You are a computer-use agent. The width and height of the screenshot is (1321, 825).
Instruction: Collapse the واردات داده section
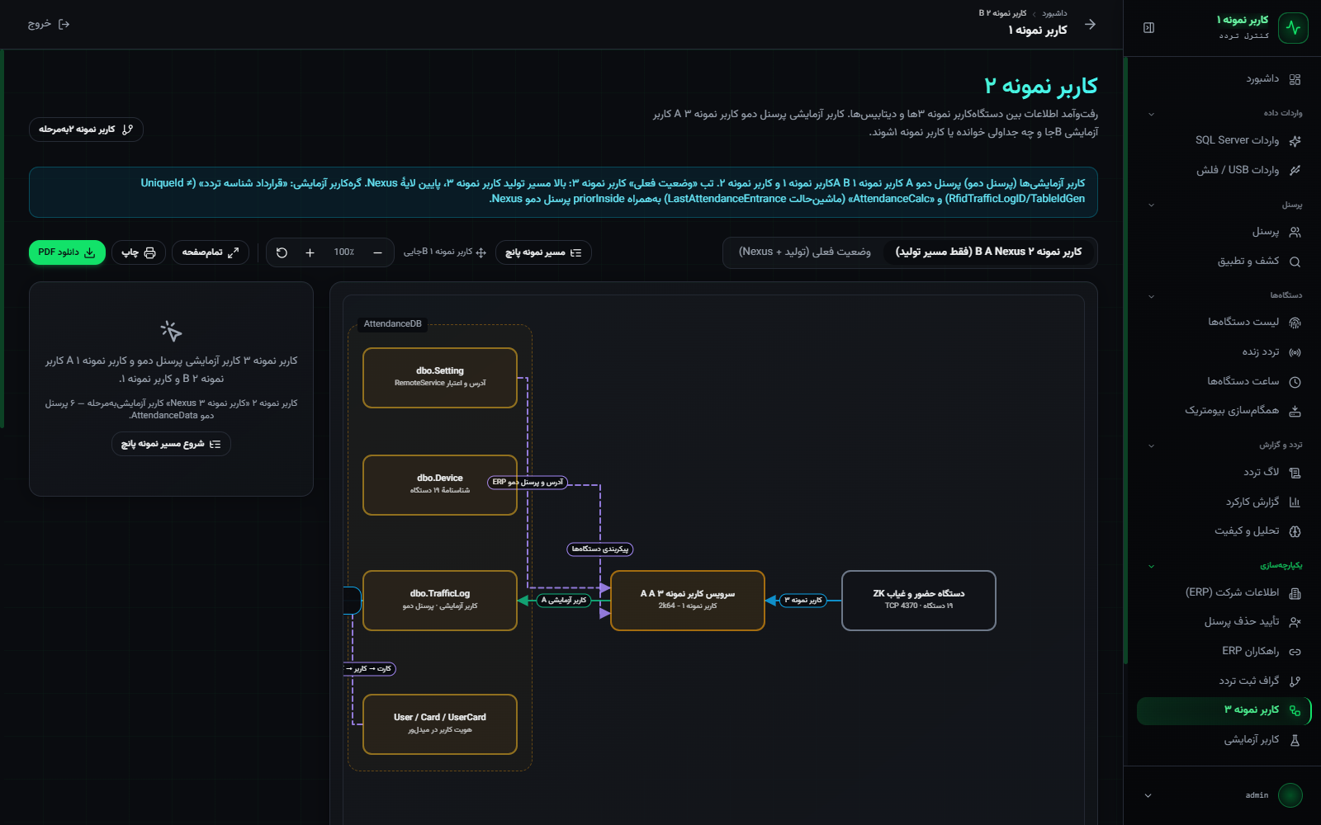click(1151, 114)
